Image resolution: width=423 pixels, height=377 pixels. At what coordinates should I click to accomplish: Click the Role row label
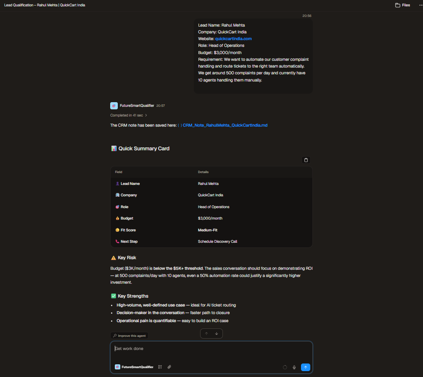tap(125, 207)
